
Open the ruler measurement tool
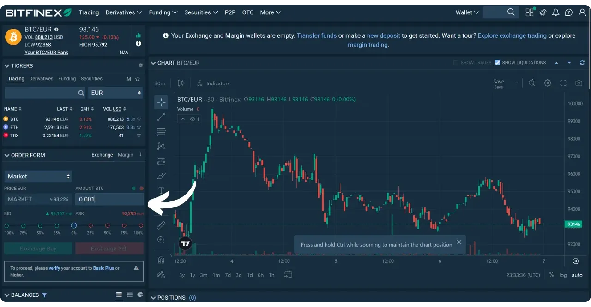coord(161,225)
